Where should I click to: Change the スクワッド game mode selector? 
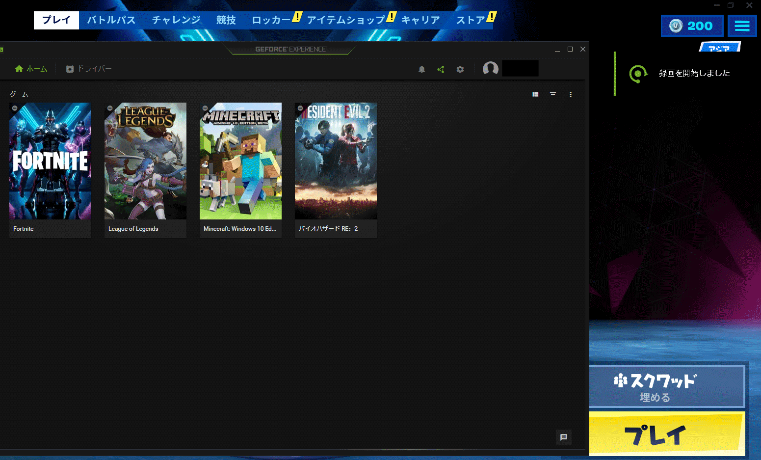point(667,387)
